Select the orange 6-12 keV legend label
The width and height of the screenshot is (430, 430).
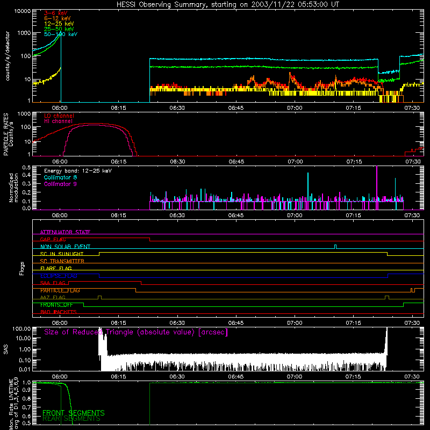[58, 18]
